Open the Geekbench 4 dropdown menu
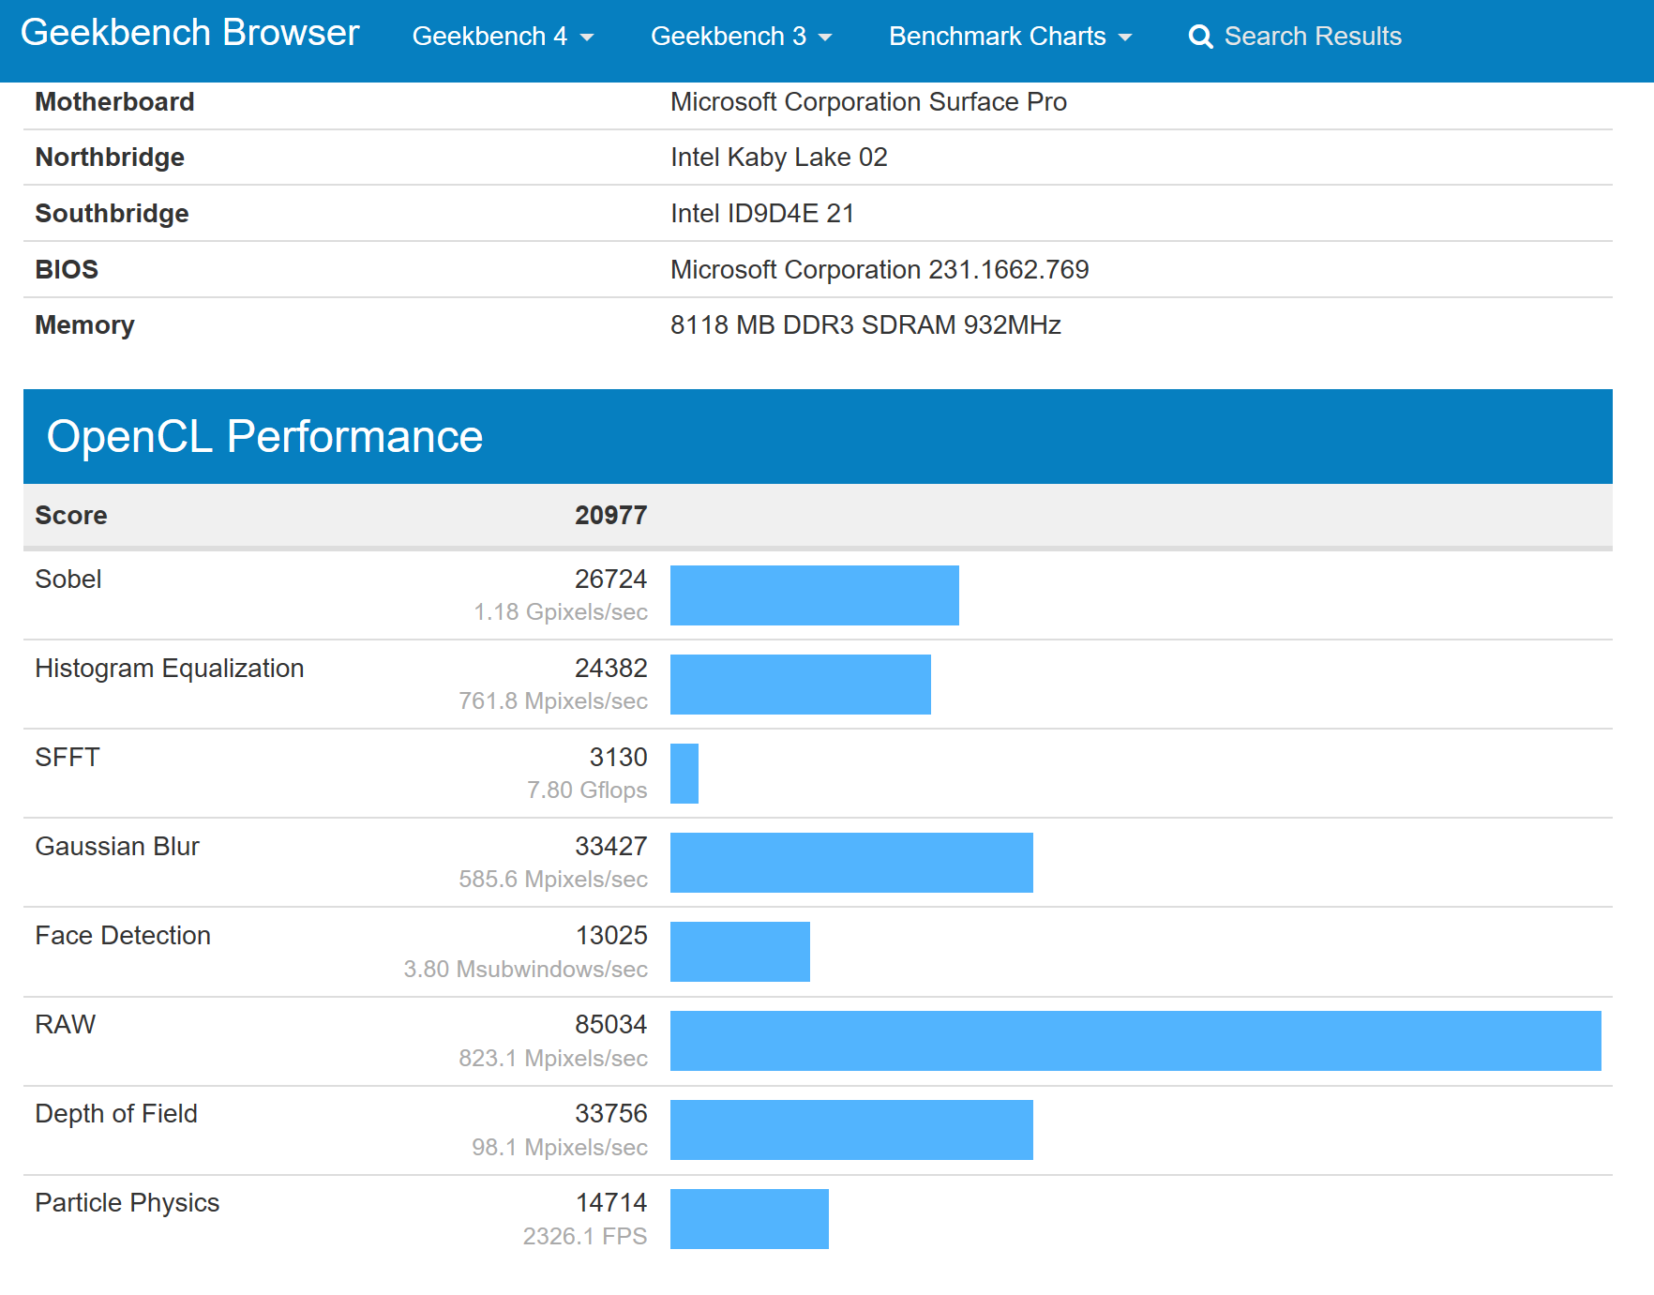Viewport: 1654px width, 1295px height. (x=503, y=37)
